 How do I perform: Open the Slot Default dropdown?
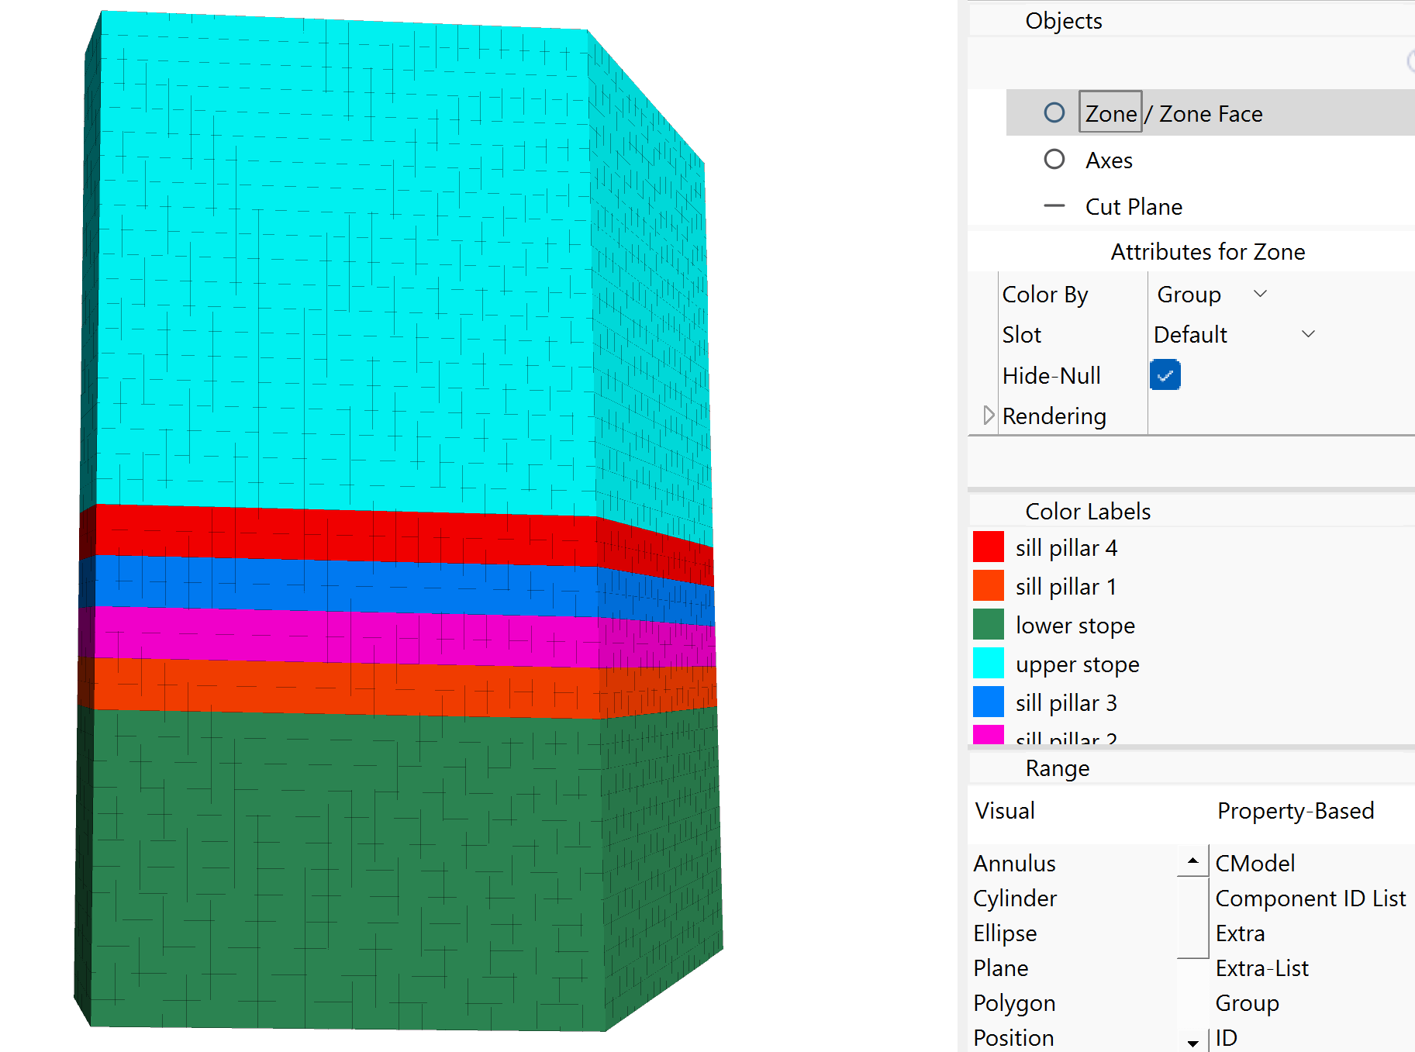(x=1234, y=335)
